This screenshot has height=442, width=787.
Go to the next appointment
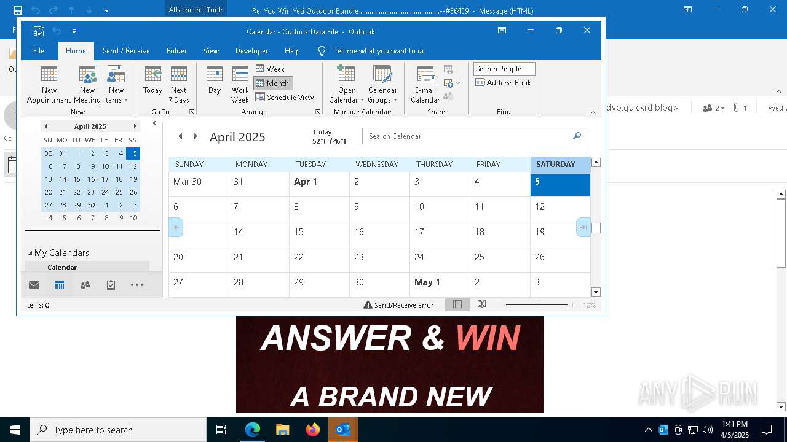click(583, 227)
